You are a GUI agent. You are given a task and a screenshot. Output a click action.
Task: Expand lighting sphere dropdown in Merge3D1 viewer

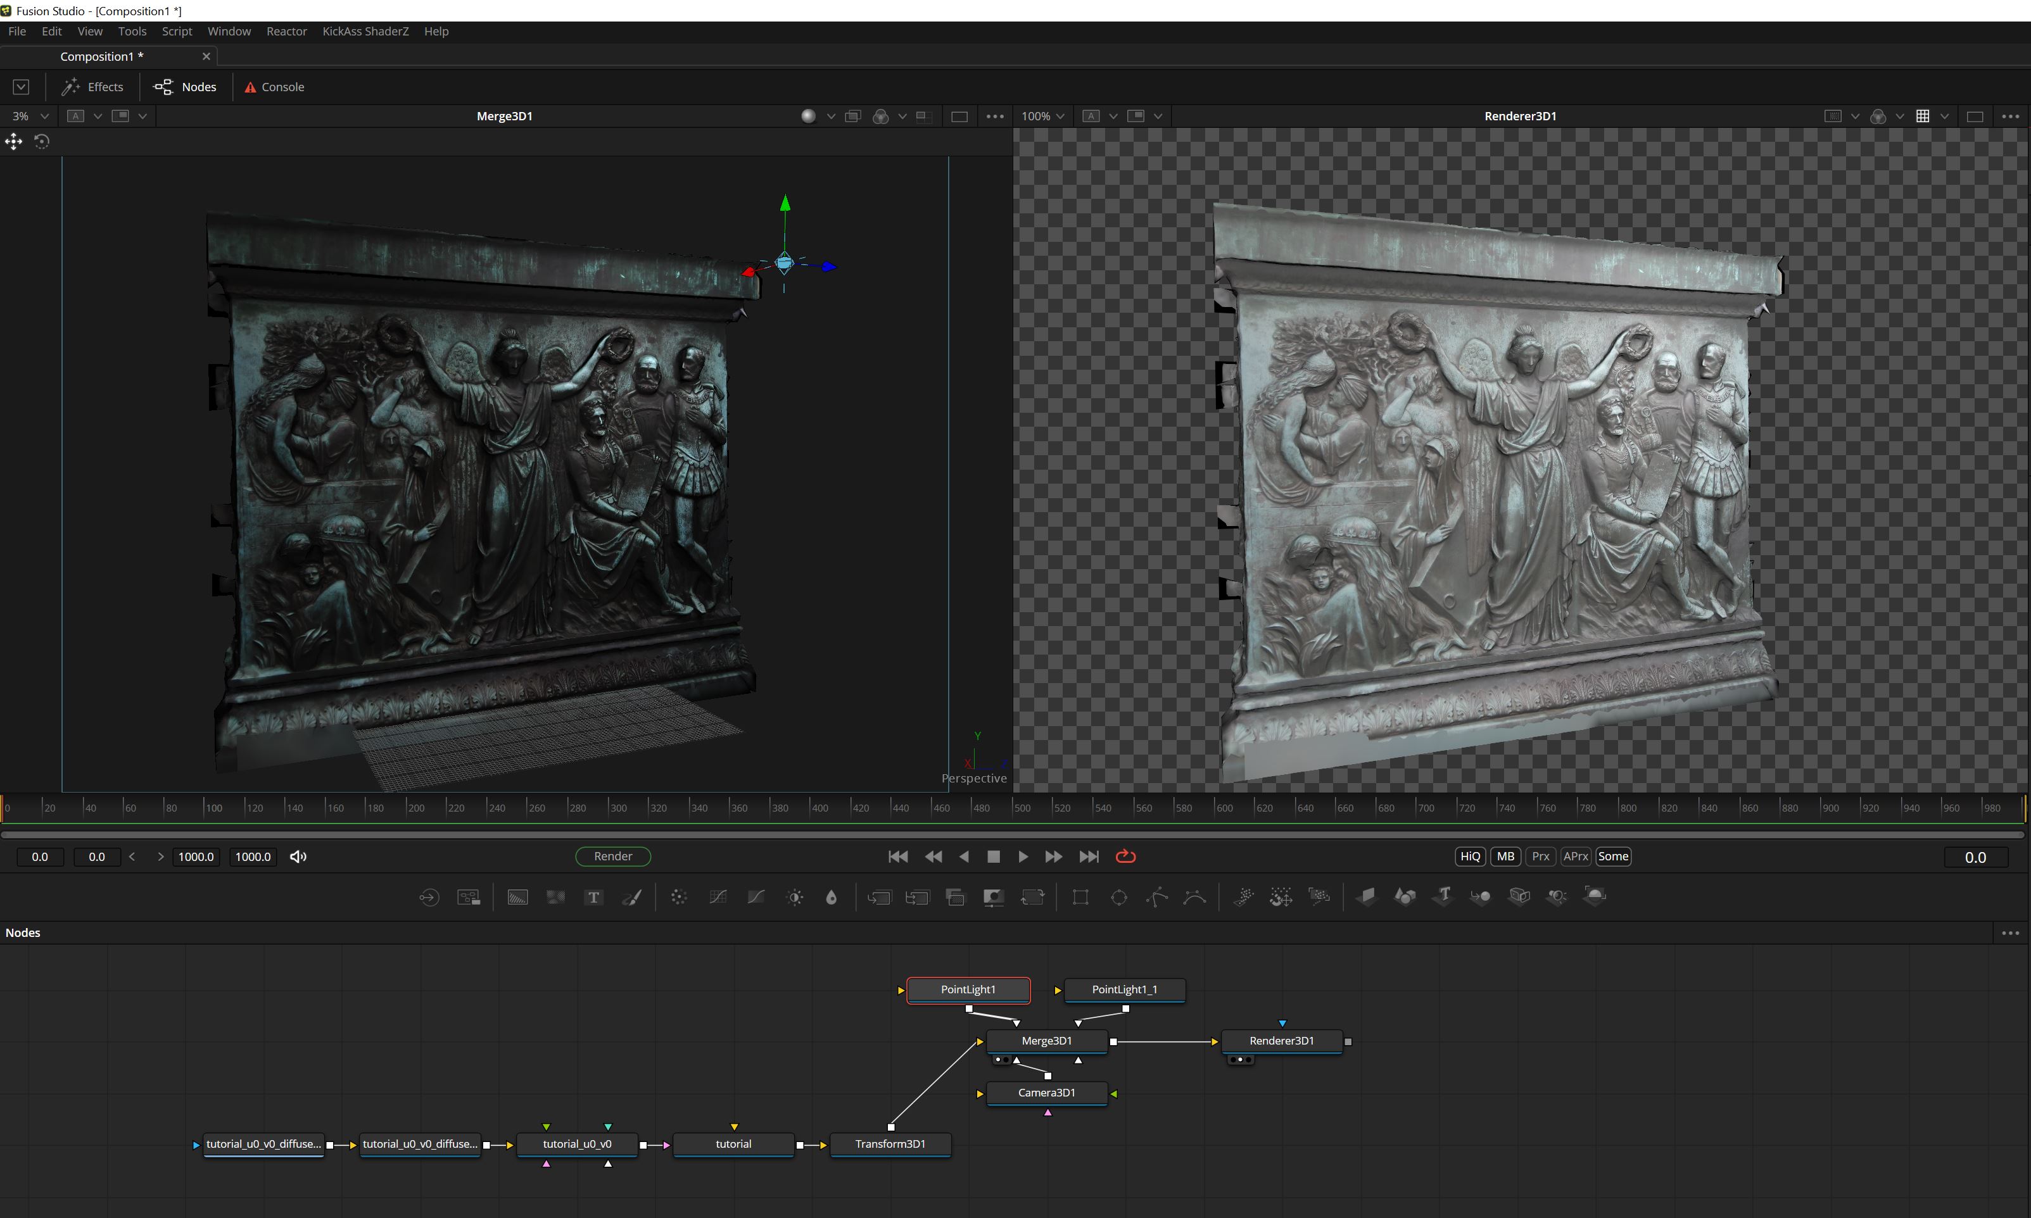831,116
